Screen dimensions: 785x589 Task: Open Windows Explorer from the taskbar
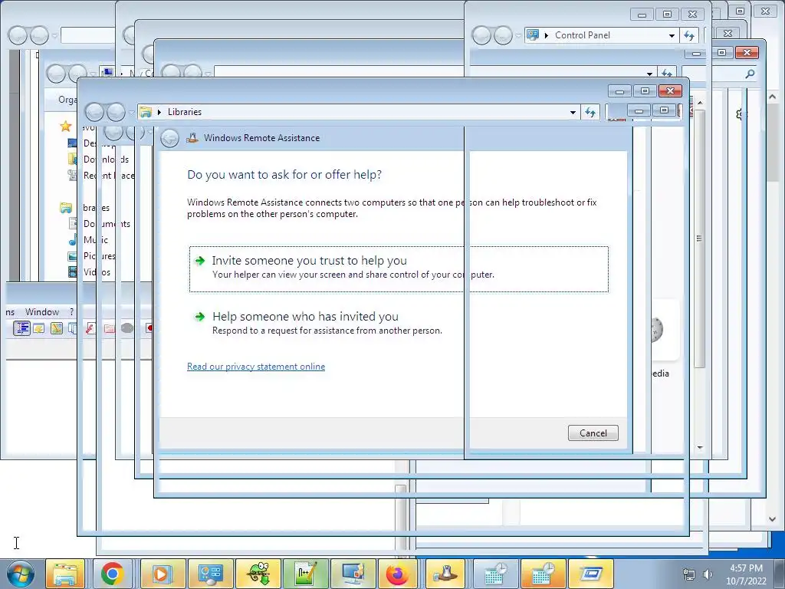click(65, 574)
